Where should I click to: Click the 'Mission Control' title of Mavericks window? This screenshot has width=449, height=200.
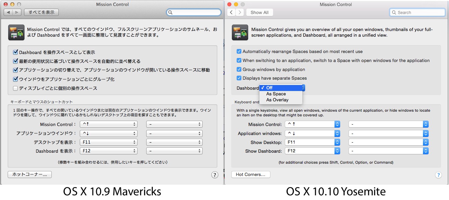click(x=113, y=4)
